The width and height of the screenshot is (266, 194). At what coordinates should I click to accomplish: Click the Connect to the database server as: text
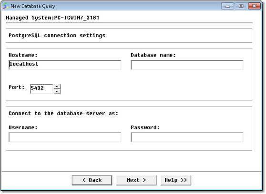point(63,113)
